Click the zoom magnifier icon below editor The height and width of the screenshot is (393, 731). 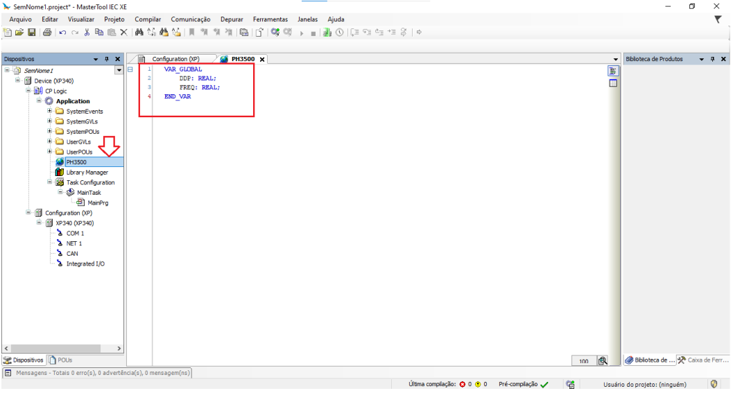[x=603, y=360]
